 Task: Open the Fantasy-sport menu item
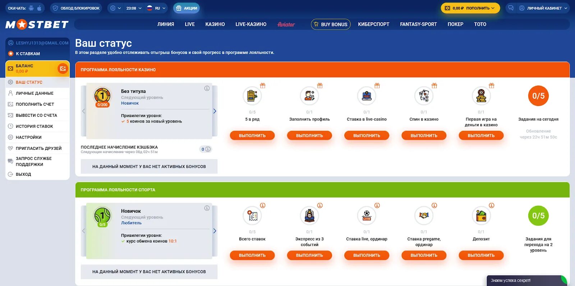click(x=418, y=24)
